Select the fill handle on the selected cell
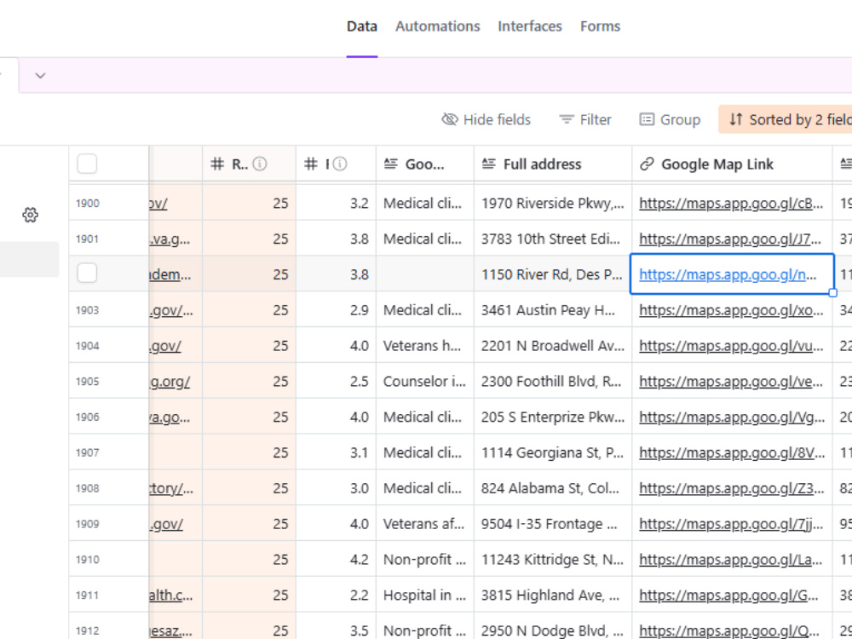The image size is (852, 639). (x=832, y=293)
